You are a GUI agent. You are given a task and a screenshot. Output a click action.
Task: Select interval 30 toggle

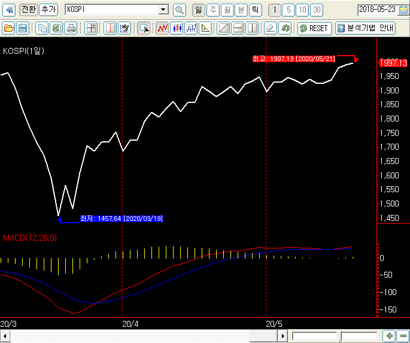tap(317, 10)
